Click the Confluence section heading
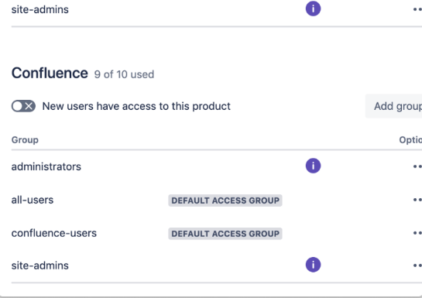 (50, 74)
